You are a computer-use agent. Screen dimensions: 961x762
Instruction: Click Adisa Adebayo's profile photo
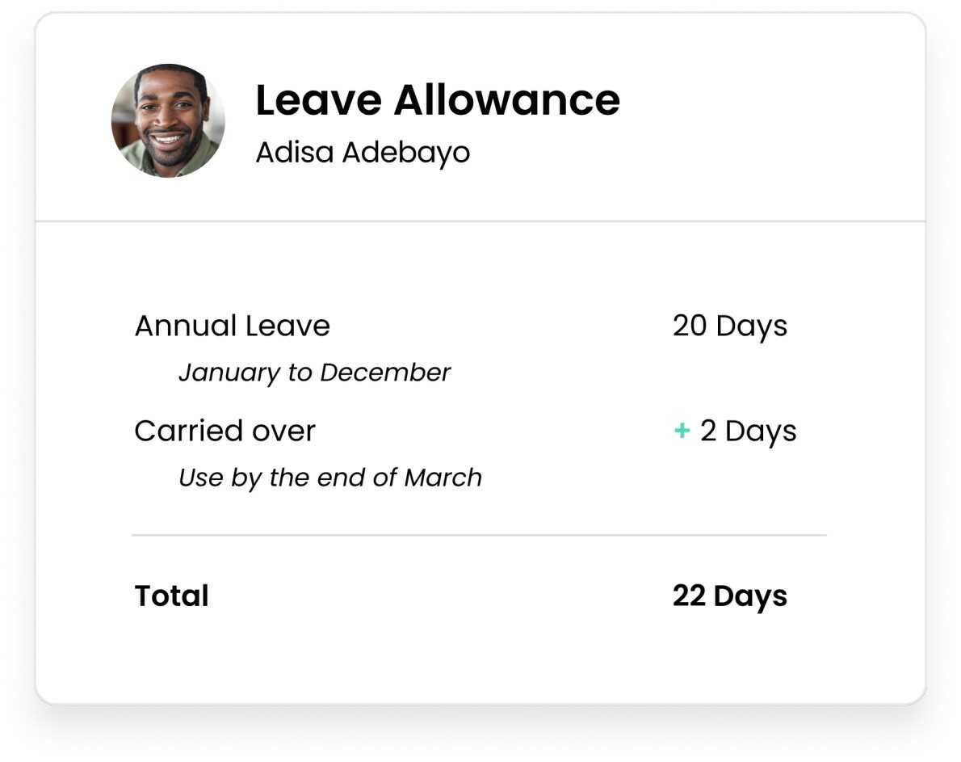168,121
